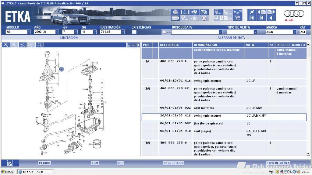Click the four-way move arrows icon
The image size is (312, 175).
pos(137,45)
